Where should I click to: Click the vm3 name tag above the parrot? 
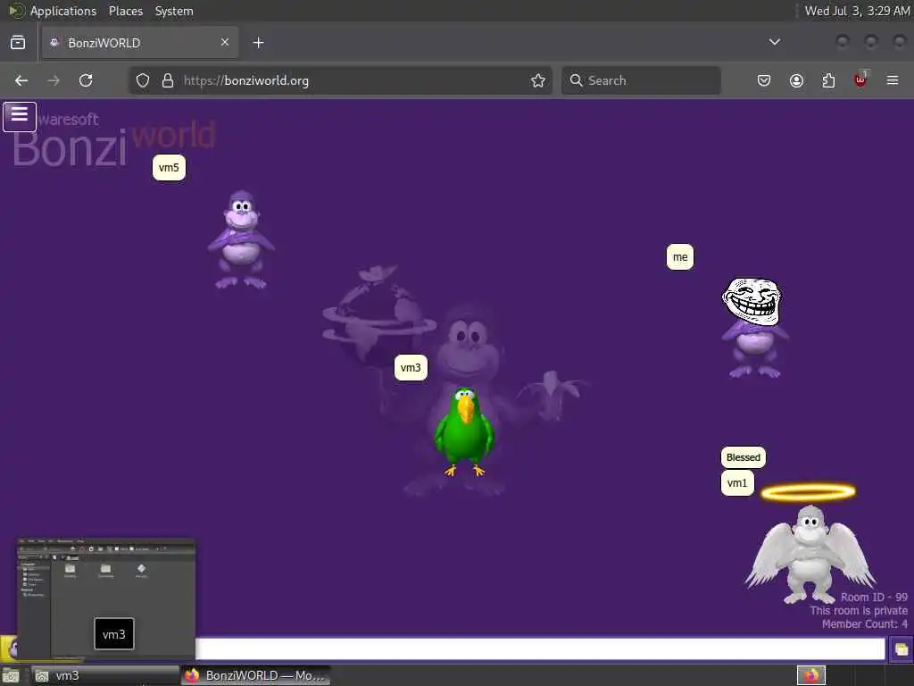(411, 367)
